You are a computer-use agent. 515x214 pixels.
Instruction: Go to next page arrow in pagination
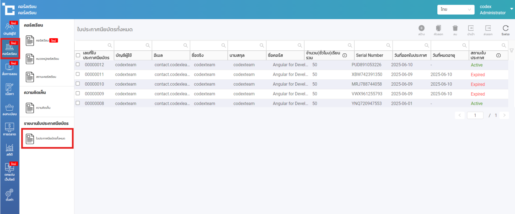click(504, 115)
